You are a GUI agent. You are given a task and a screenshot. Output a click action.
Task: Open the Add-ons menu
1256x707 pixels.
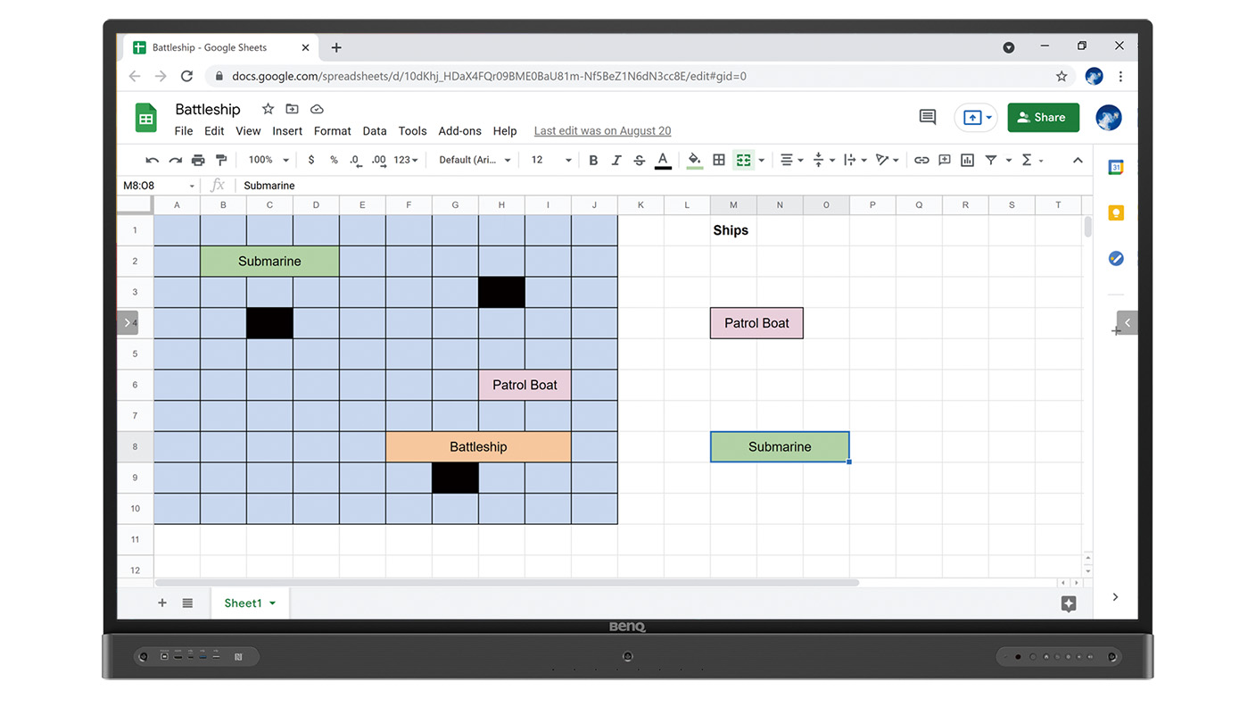(459, 130)
